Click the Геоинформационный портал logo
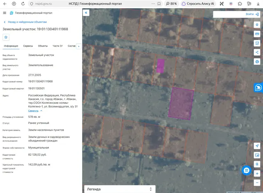Image resolution: width=263 pixels, height=193 pixels. point(12,13)
